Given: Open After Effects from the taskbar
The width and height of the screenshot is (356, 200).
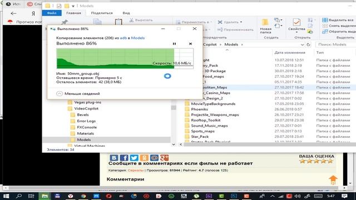Looking at the screenshot, I should point(209,196).
